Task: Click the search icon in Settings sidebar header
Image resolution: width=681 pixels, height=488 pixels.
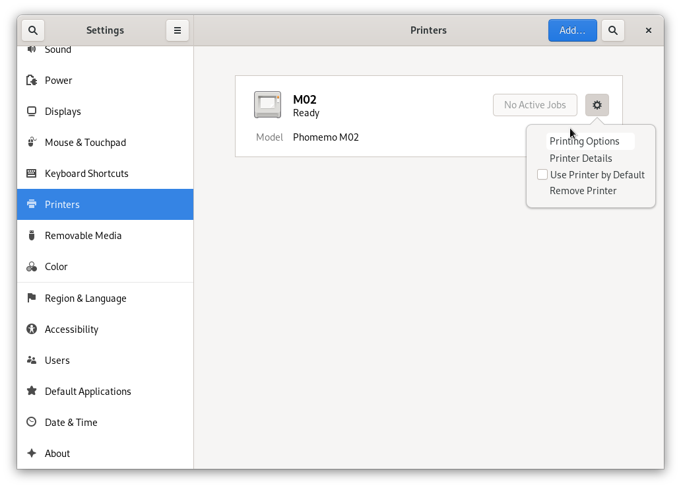Action: (33, 30)
